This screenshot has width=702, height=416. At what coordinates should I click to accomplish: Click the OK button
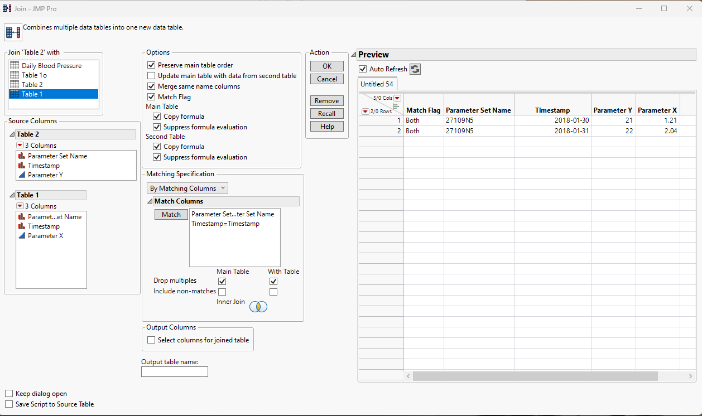pyautogui.click(x=326, y=66)
